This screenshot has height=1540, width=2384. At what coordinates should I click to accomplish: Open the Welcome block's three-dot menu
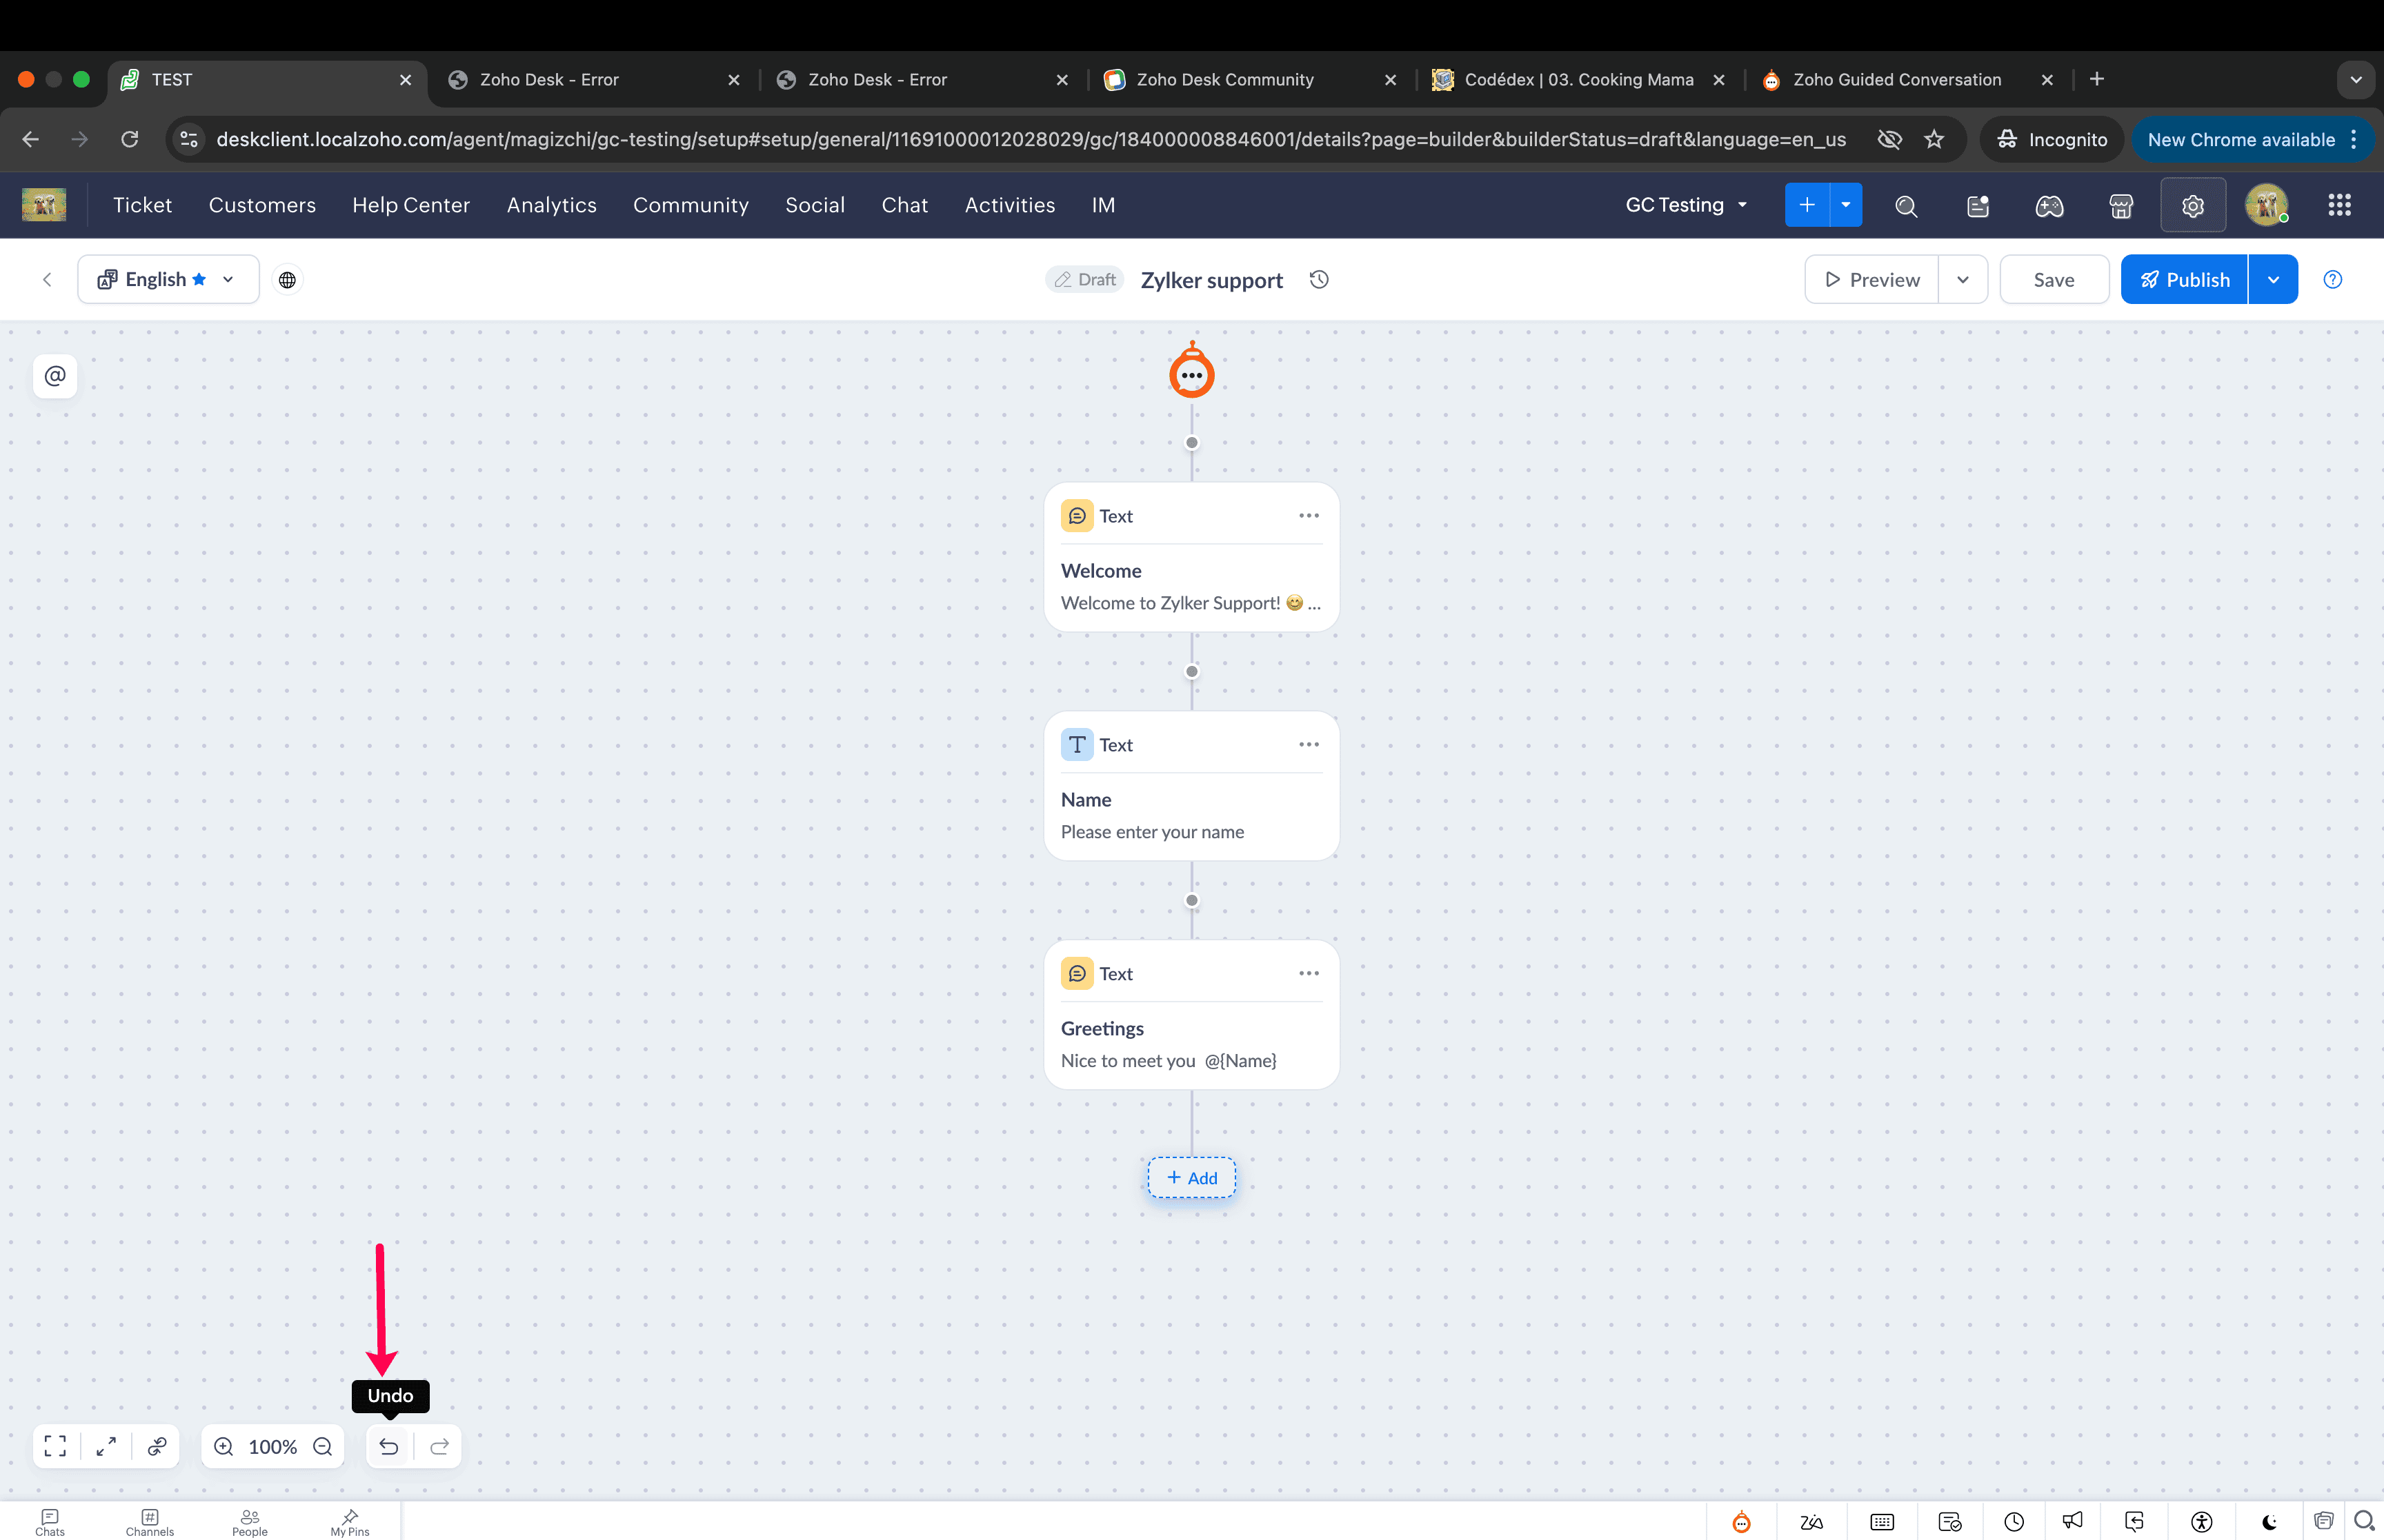(1309, 516)
